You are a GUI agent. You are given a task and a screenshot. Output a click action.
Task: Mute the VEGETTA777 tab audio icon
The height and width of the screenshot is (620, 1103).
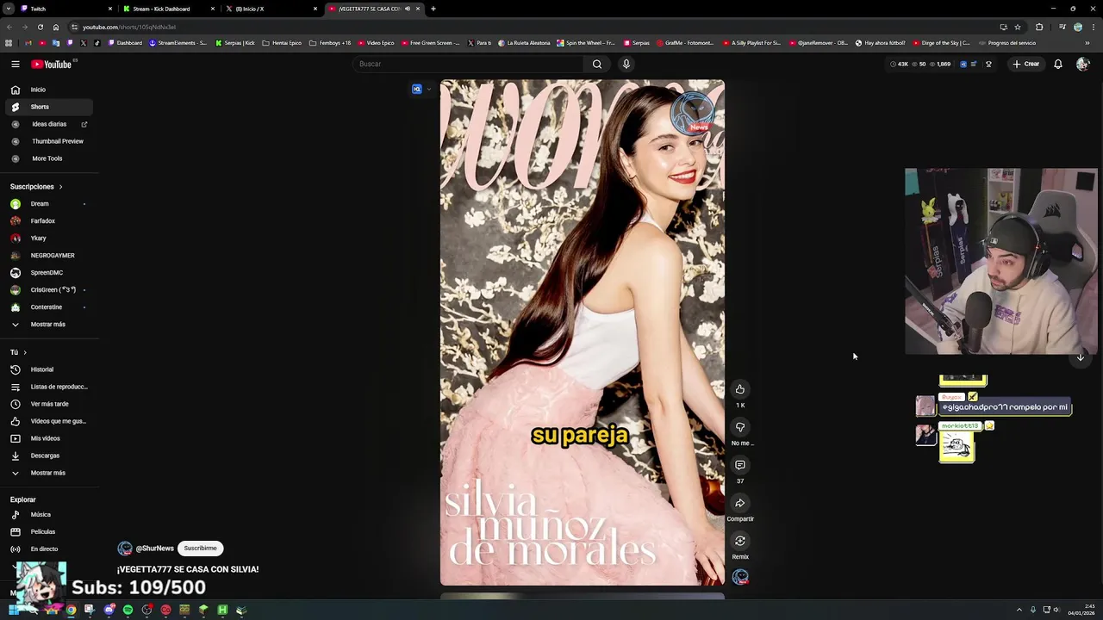[x=408, y=9]
